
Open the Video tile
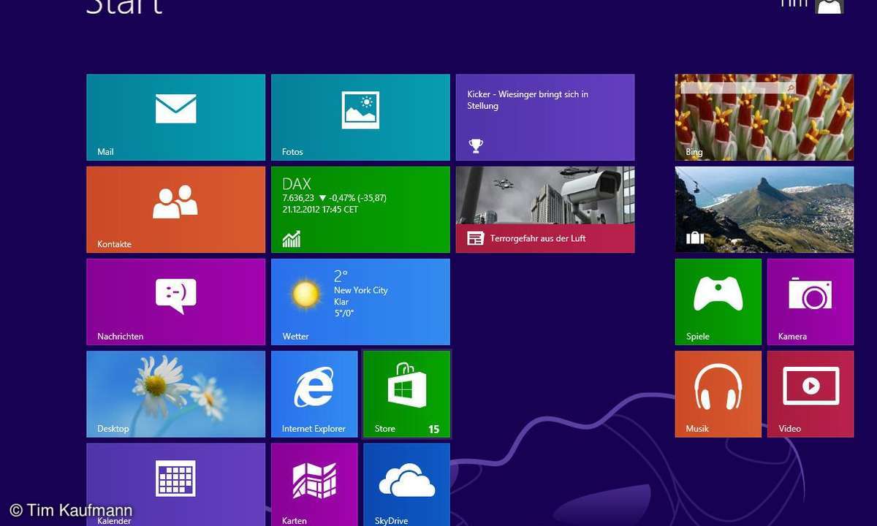810,394
